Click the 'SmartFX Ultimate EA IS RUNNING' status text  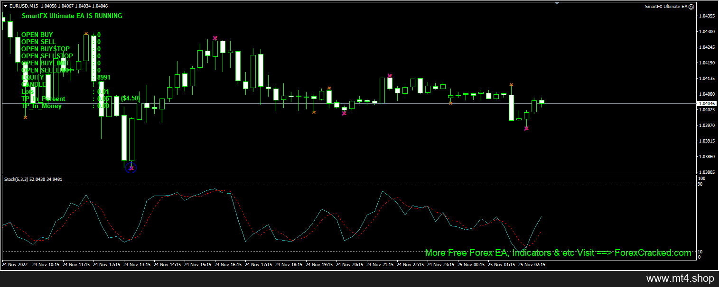tap(72, 16)
